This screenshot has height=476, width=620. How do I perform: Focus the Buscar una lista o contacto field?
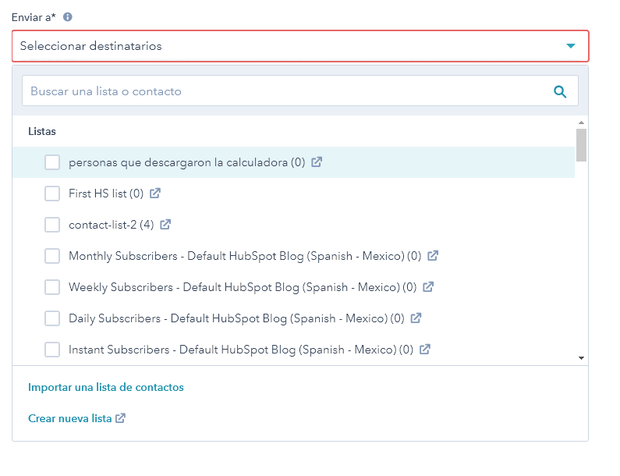285,91
